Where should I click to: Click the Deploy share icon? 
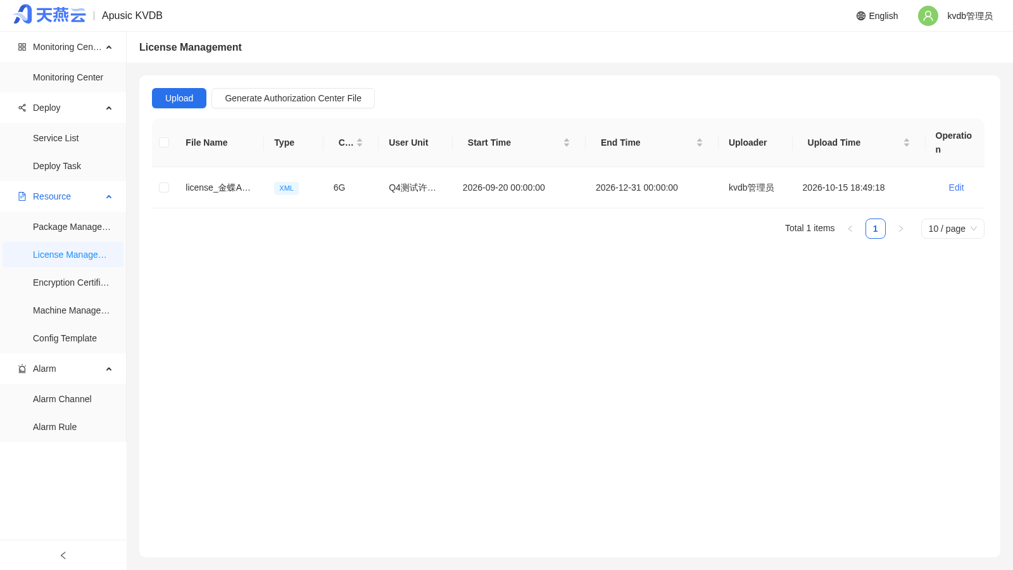[22, 108]
